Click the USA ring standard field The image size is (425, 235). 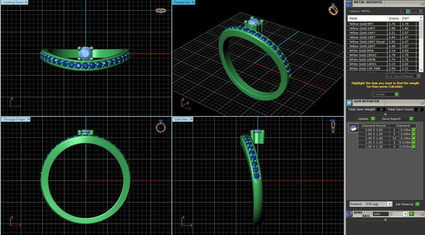click(x=381, y=214)
